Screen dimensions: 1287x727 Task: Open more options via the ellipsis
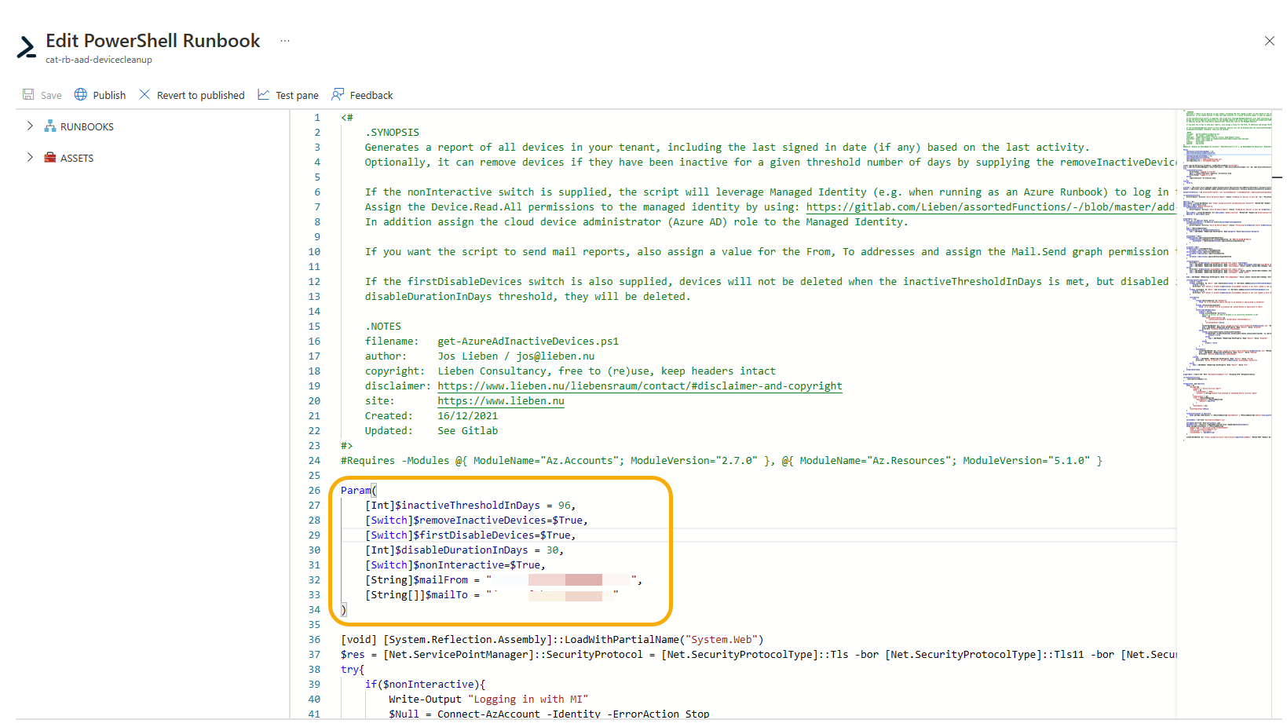click(x=284, y=40)
